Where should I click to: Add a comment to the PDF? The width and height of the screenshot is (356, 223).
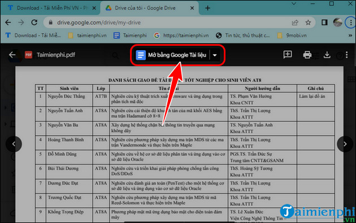pyautogui.click(x=288, y=55)
